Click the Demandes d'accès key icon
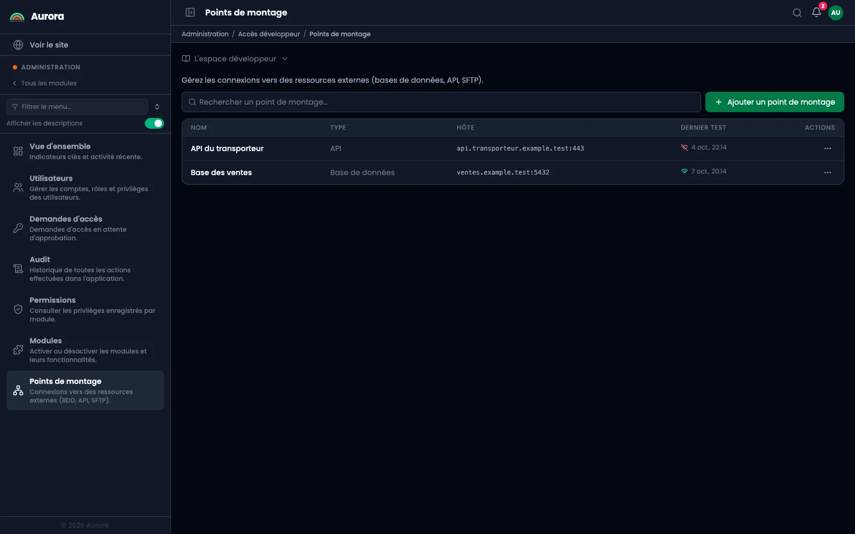 [18, 228]
